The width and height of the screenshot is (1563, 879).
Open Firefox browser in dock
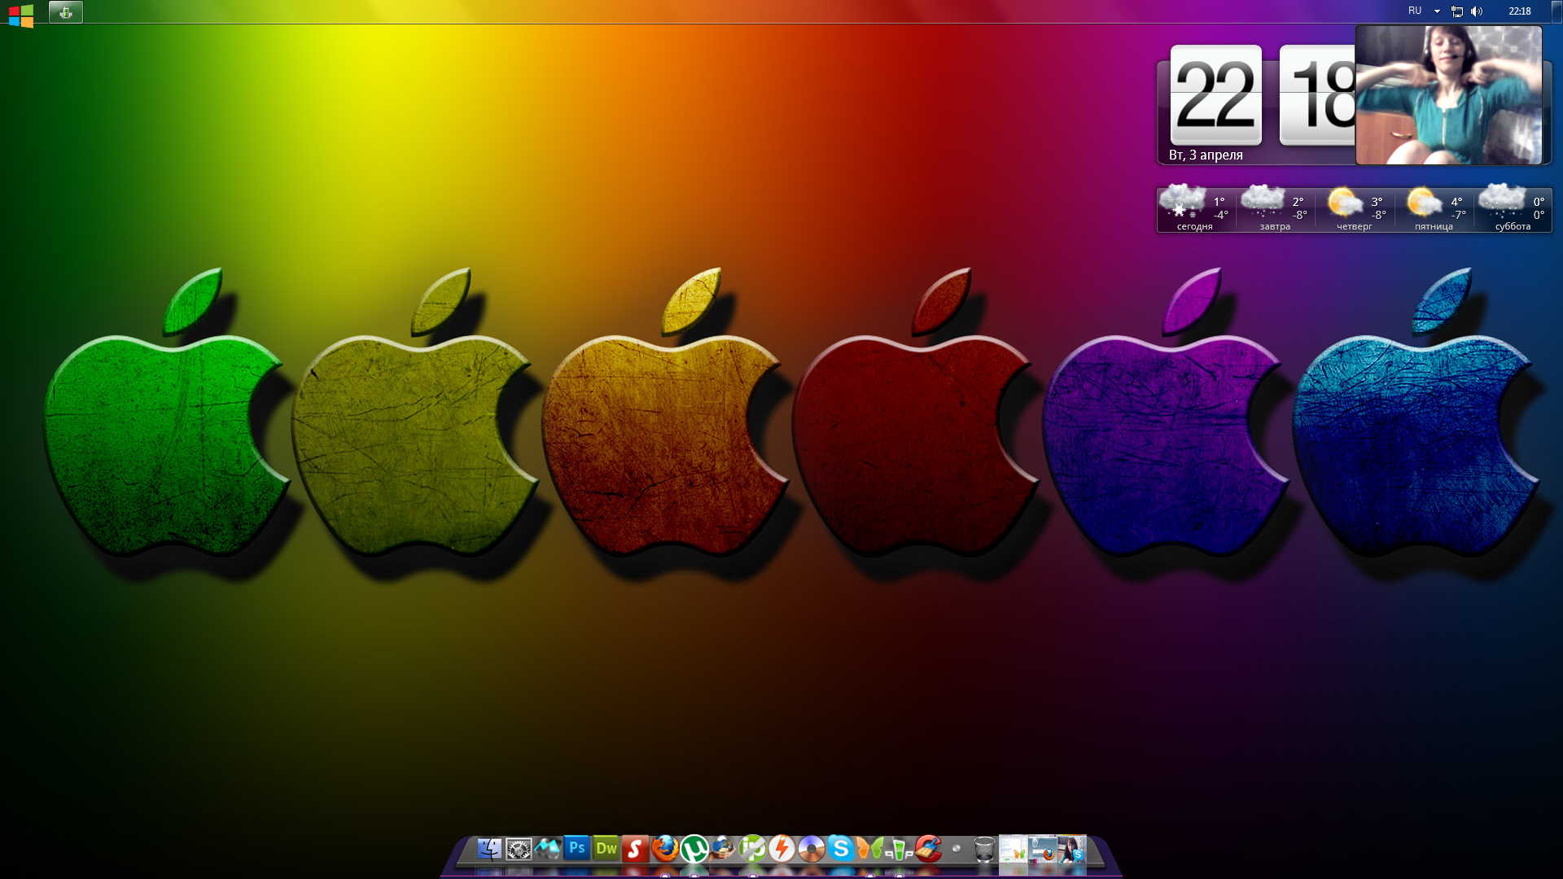click(665, 849)
